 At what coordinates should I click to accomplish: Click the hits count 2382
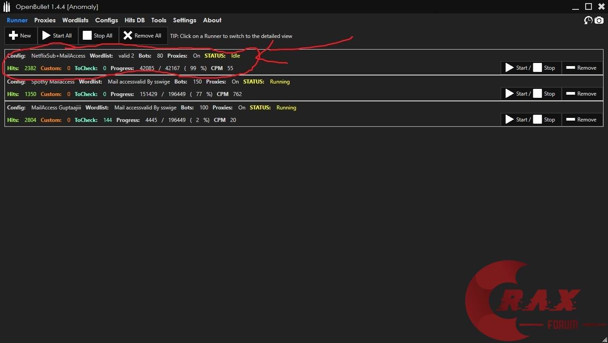pos(30,68)
